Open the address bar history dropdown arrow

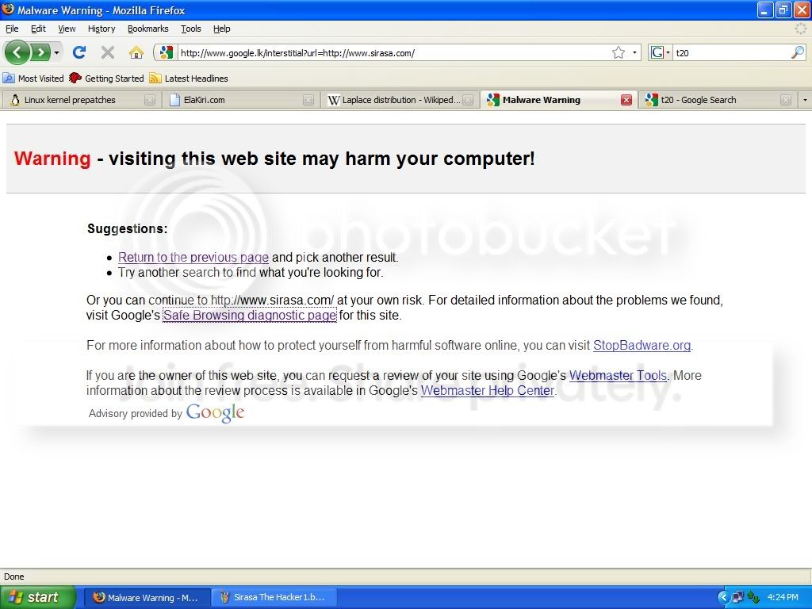(x=634, y=52)
